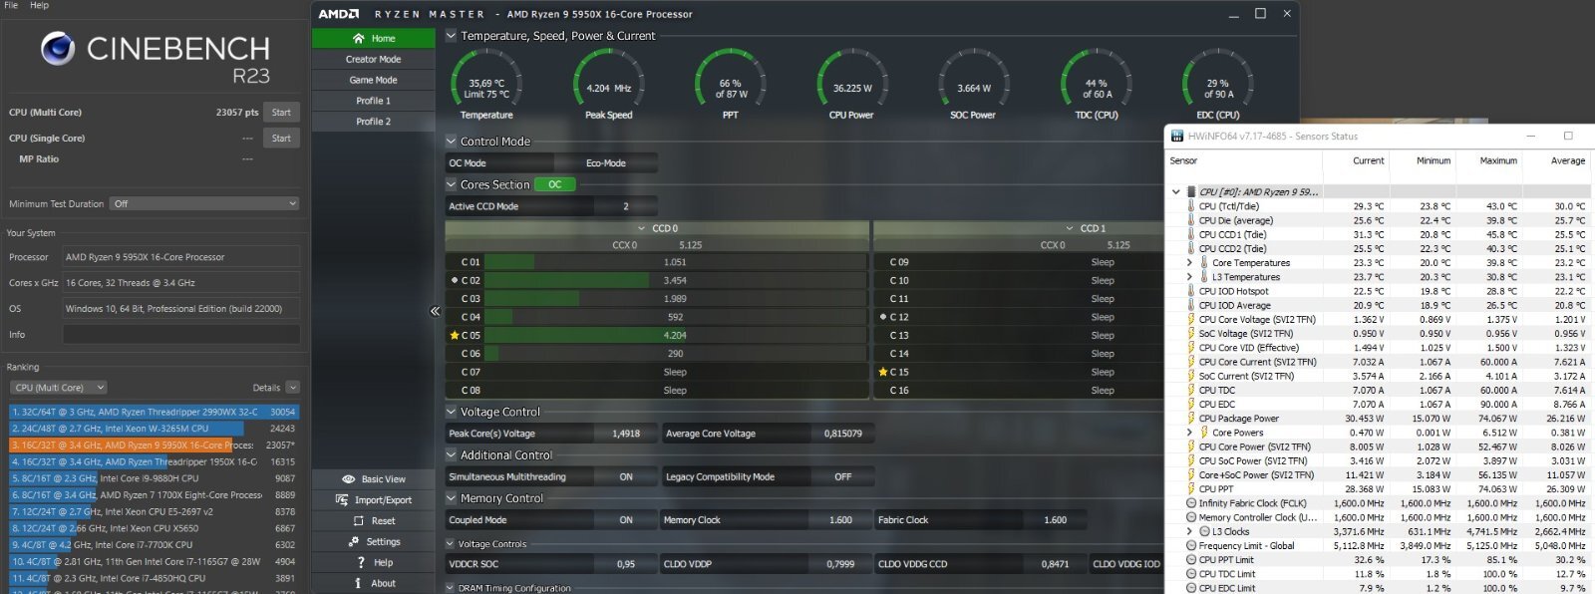Viewport: 1595px width, 594px height.
Task: Open the Import/Export option in Ryzen Master
Action: (x=373, y=500)
